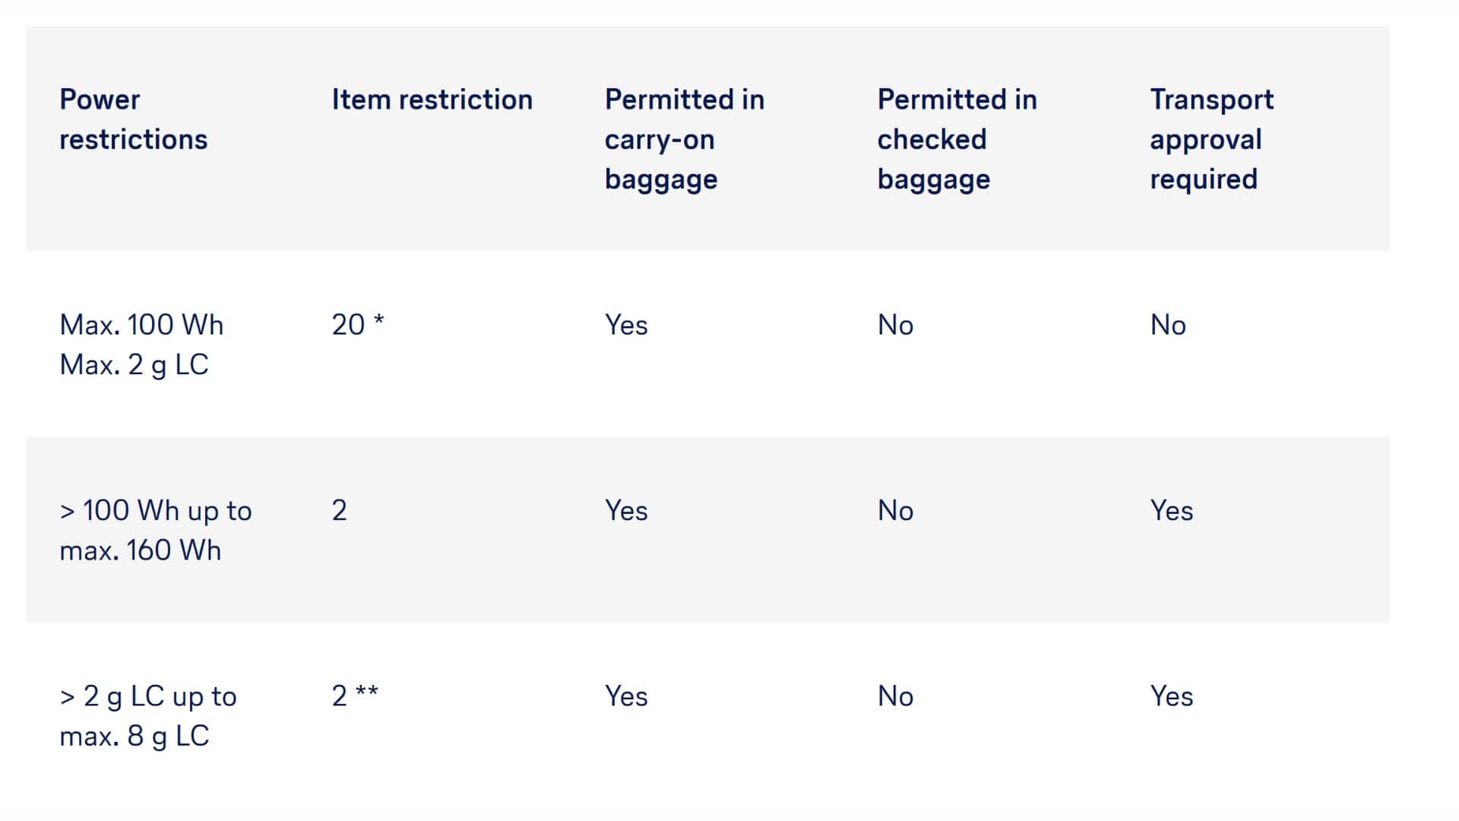The width and height of the screenshot is (1459, 821).
Task: Click 'Transport approval required' header
Action: click(x=1211, y=139)
